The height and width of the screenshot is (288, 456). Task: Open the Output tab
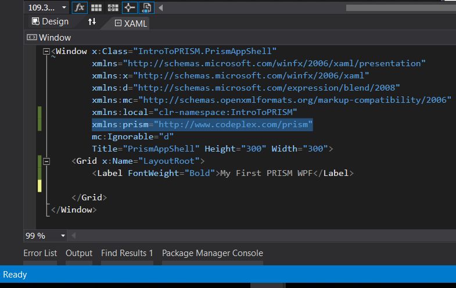(x=79, y=253)
